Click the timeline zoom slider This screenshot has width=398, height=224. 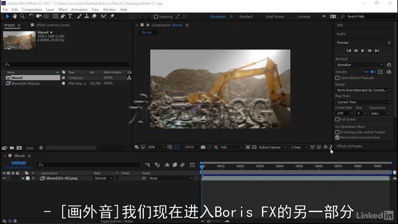point(209,221)
